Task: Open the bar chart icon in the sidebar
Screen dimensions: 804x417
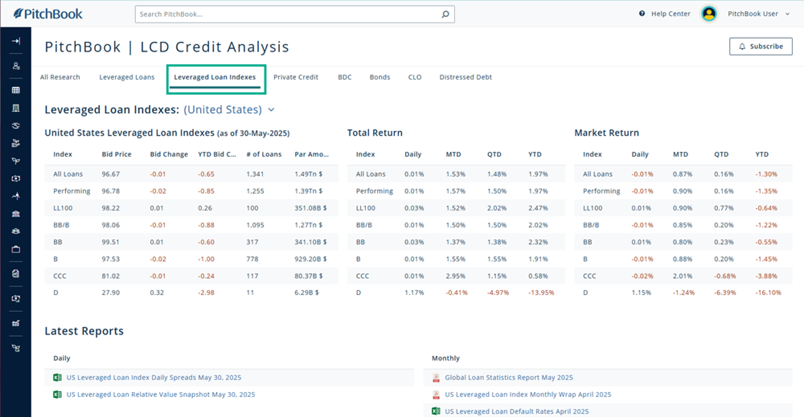Action: pos(16,323)
